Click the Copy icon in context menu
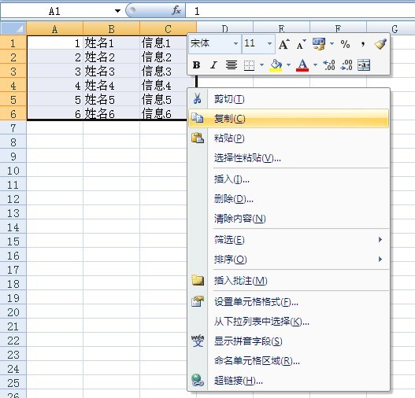 197,118
